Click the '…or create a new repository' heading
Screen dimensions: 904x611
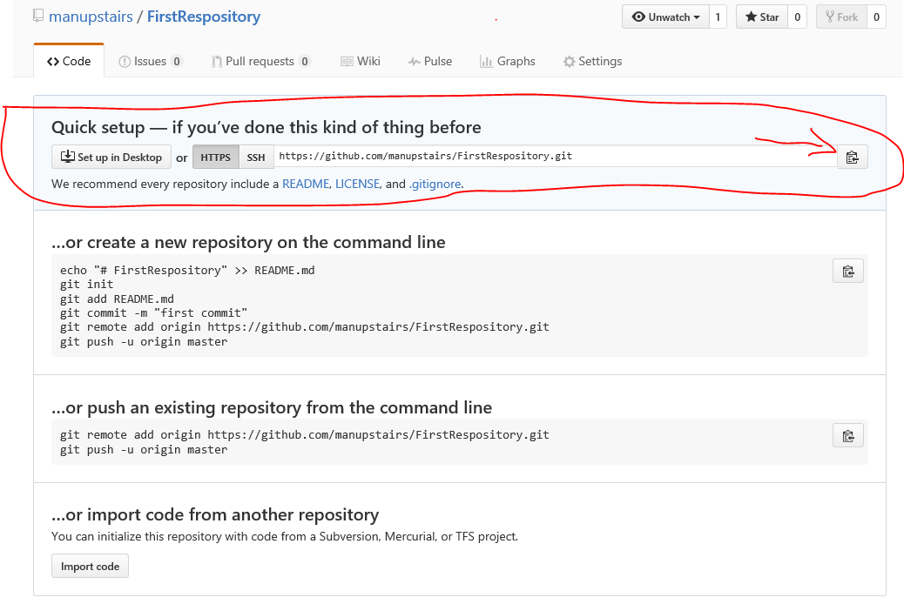click(x=248, y=242)
